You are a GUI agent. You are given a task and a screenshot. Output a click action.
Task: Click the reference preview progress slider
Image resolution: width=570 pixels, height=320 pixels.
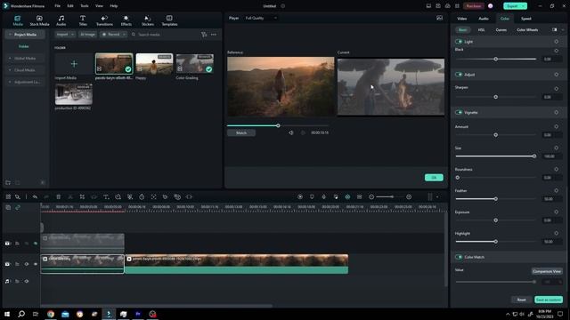(278, 125)
